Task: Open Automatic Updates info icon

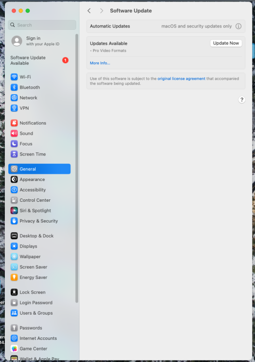Action: coord(239,26)
